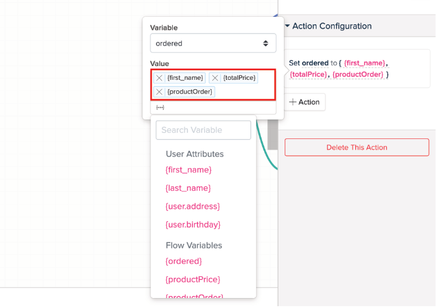Click the insert variable {...} icon

160,107
